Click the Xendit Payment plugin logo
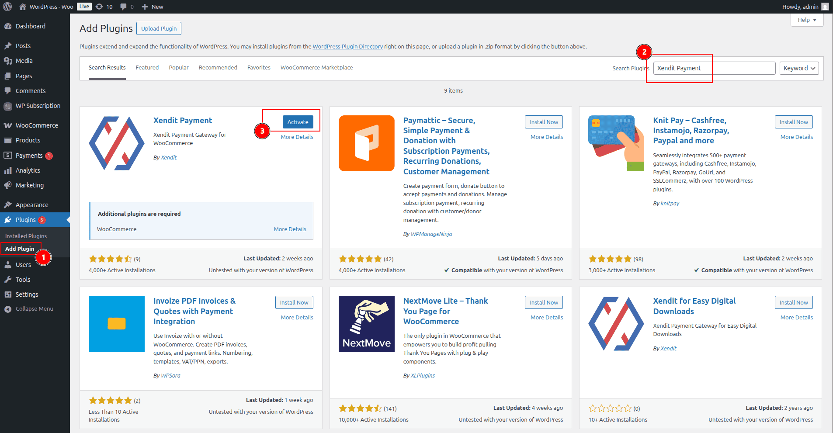 (117, 143)
